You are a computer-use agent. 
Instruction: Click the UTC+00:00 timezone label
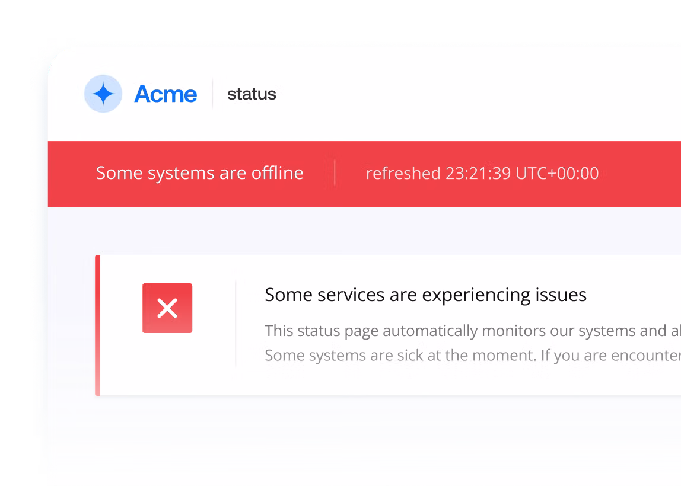557,173
